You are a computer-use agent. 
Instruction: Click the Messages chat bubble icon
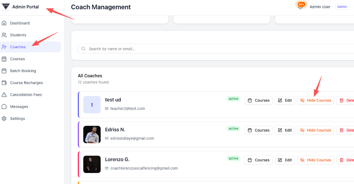(x=4, y=106)
